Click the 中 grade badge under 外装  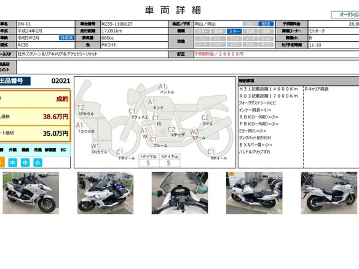click(x=12, y=163)
